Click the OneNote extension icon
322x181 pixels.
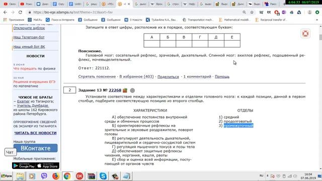point(284,12)
